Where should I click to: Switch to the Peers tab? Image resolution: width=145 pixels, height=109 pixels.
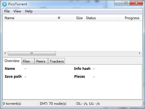pos(41,61)
